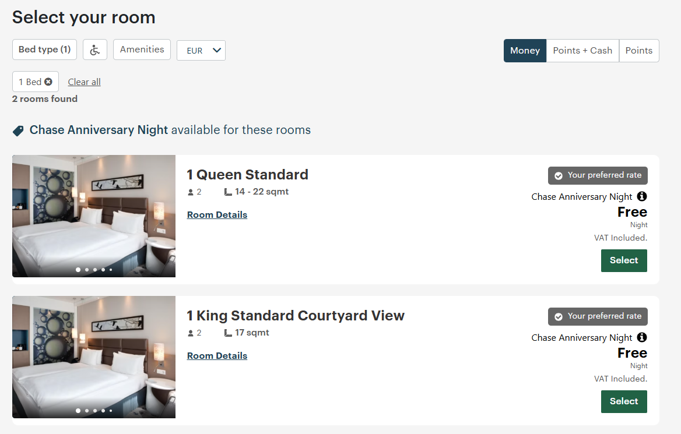This screenshot has height=434, width=681.
Task: Switch payment view to Points
Action: (639, 51)
